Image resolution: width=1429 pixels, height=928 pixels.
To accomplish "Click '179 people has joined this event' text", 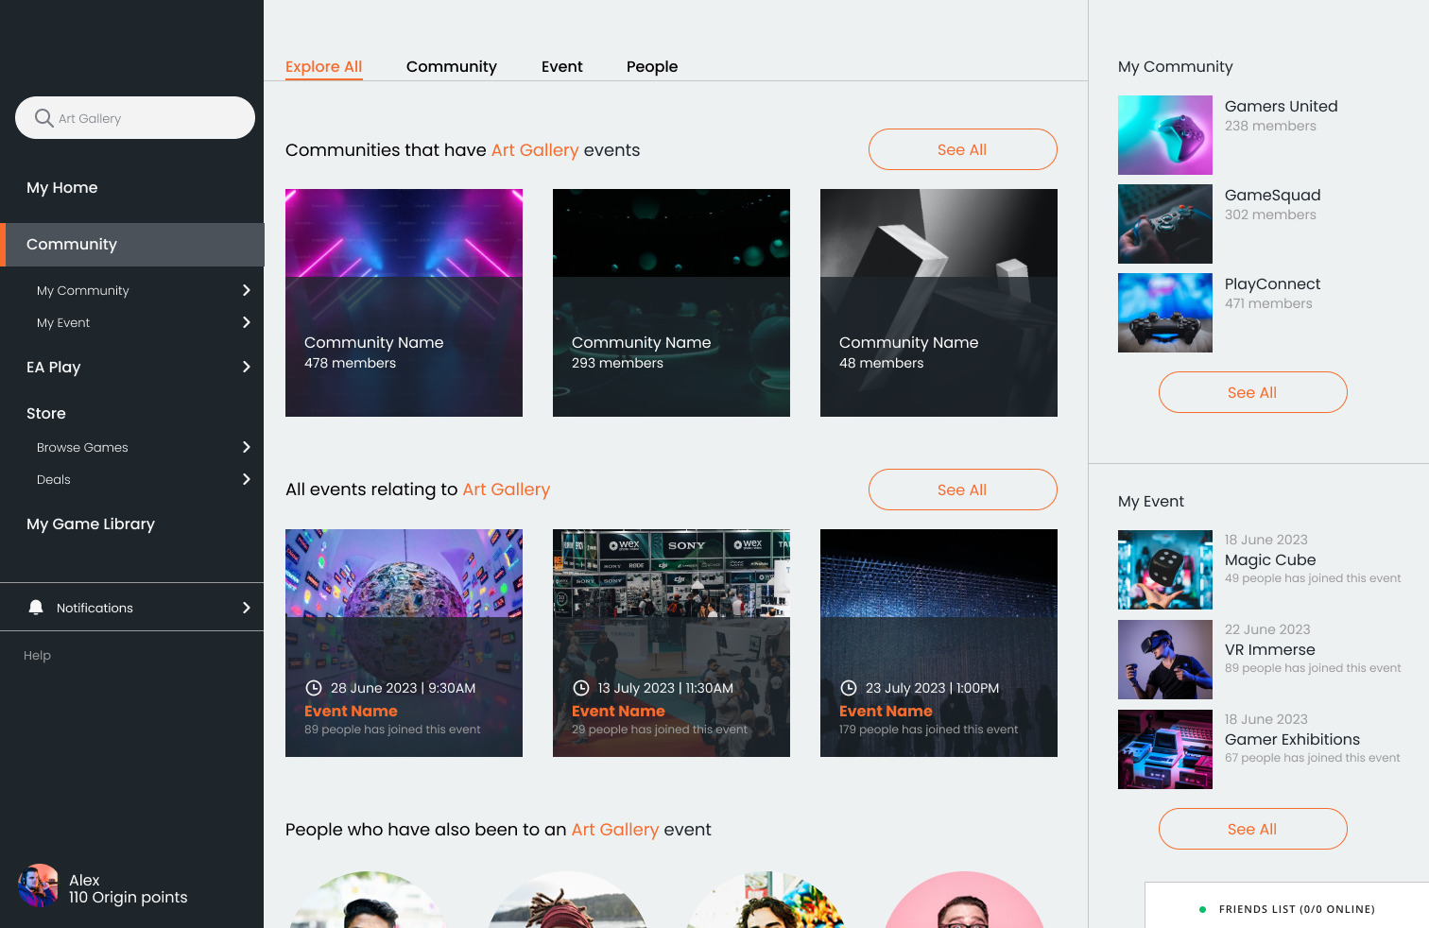I will click(929, 730).
